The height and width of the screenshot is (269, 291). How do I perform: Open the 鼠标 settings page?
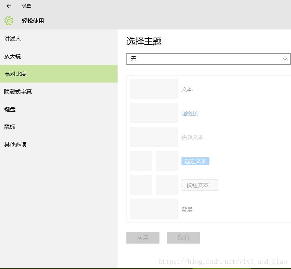click(59, 127)
